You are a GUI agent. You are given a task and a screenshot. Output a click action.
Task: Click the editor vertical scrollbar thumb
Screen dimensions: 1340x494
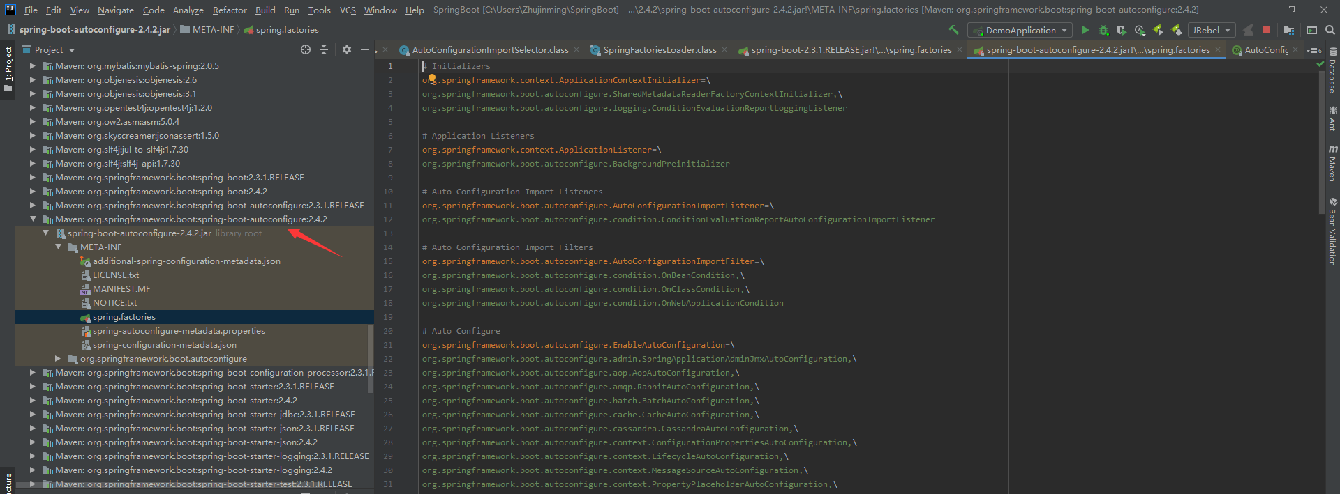1322,143
